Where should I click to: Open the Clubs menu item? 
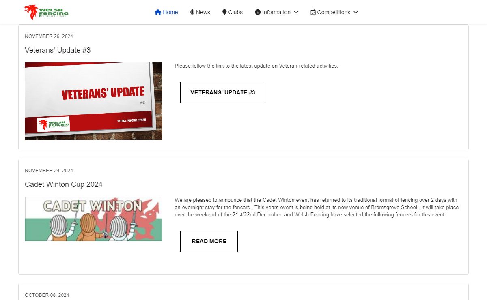[233, 12]
